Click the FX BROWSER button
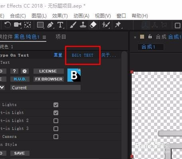Screen dimensions: 182x159 click(x=49, y=79)
